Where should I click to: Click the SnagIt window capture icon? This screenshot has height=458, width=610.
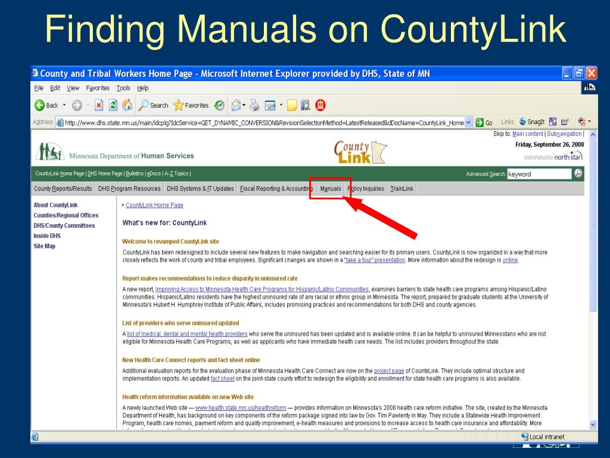(x=553, y=122)
